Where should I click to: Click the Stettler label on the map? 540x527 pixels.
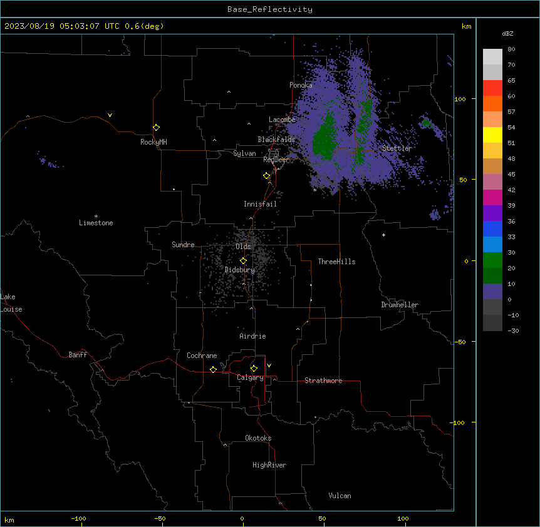click(x=397, y=148)
